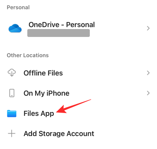Open Offline Files via its right chevron

[x=148, y=73]
